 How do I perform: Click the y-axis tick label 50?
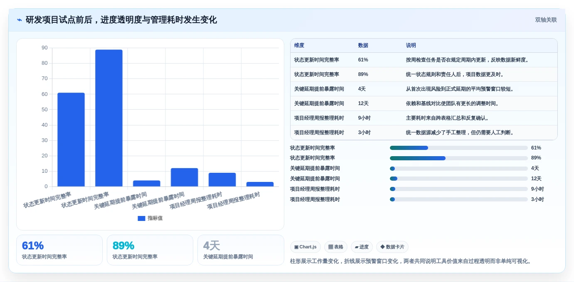pos(44,109)
